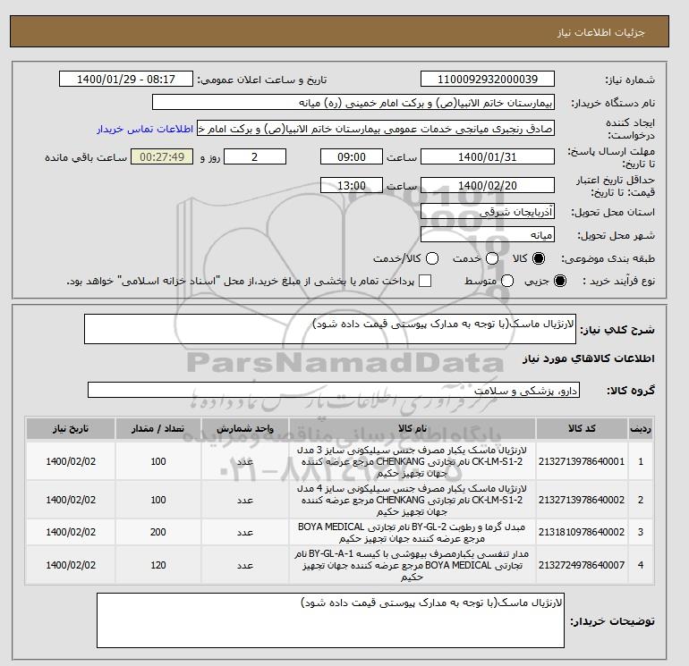Screen dimensions: 689x666
Task: Click product code 2132713978640002
Action: (x=582, y=500)
